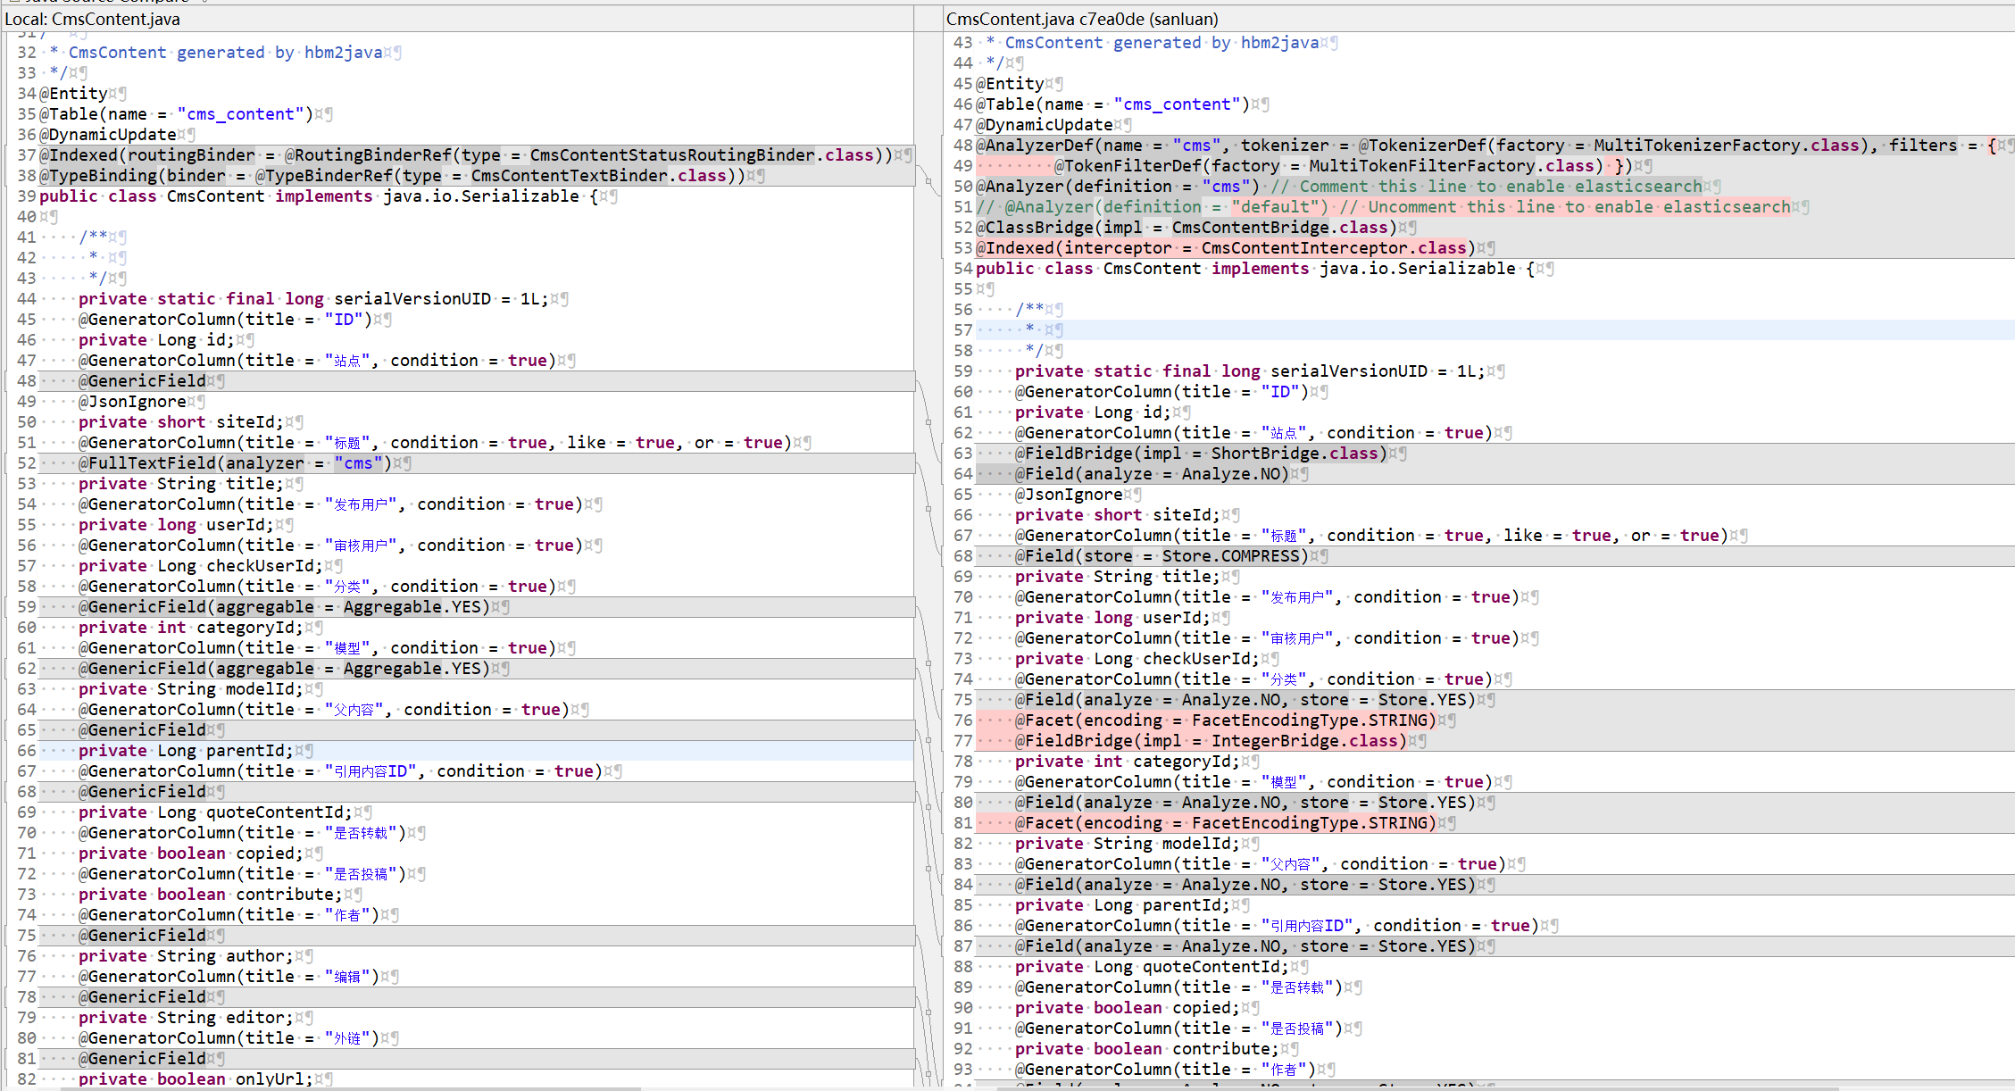Click the center handle for @FullTextField change
The height and width of the screenshot is (1091, 2015).
(x=928, y=510)
